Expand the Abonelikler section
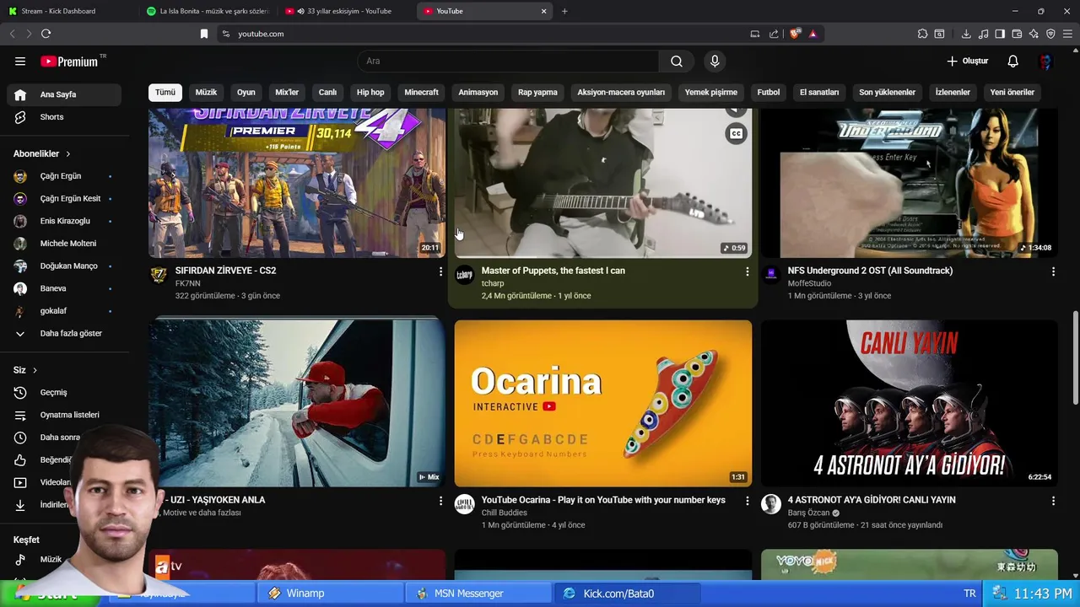 (42, 153)
